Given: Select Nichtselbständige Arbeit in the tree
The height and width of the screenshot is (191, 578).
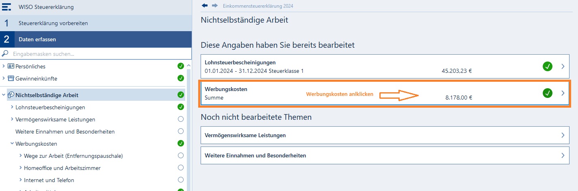Looking at the screenshot, I should (47, 95).
